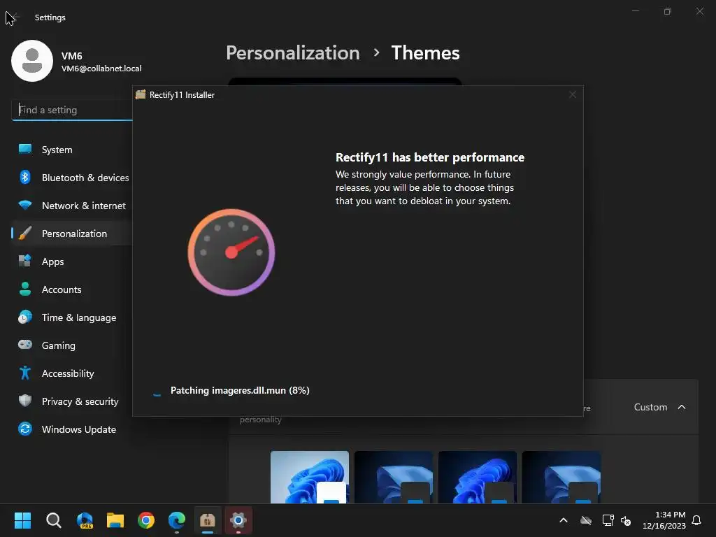This screenshot has width=716, height=537.
Task: Collapse the Custom theme expander chevron
Action: (682, 407)
